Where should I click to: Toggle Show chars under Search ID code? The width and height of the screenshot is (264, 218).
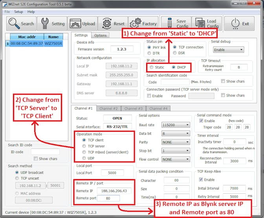(35, 159)
